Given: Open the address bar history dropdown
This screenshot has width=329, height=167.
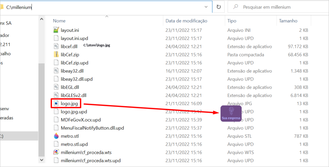Looking at the screenshot, I should tap(206, 7).
